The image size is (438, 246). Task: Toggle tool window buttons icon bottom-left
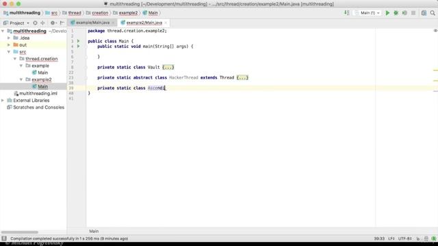click(x=4, y=238)
